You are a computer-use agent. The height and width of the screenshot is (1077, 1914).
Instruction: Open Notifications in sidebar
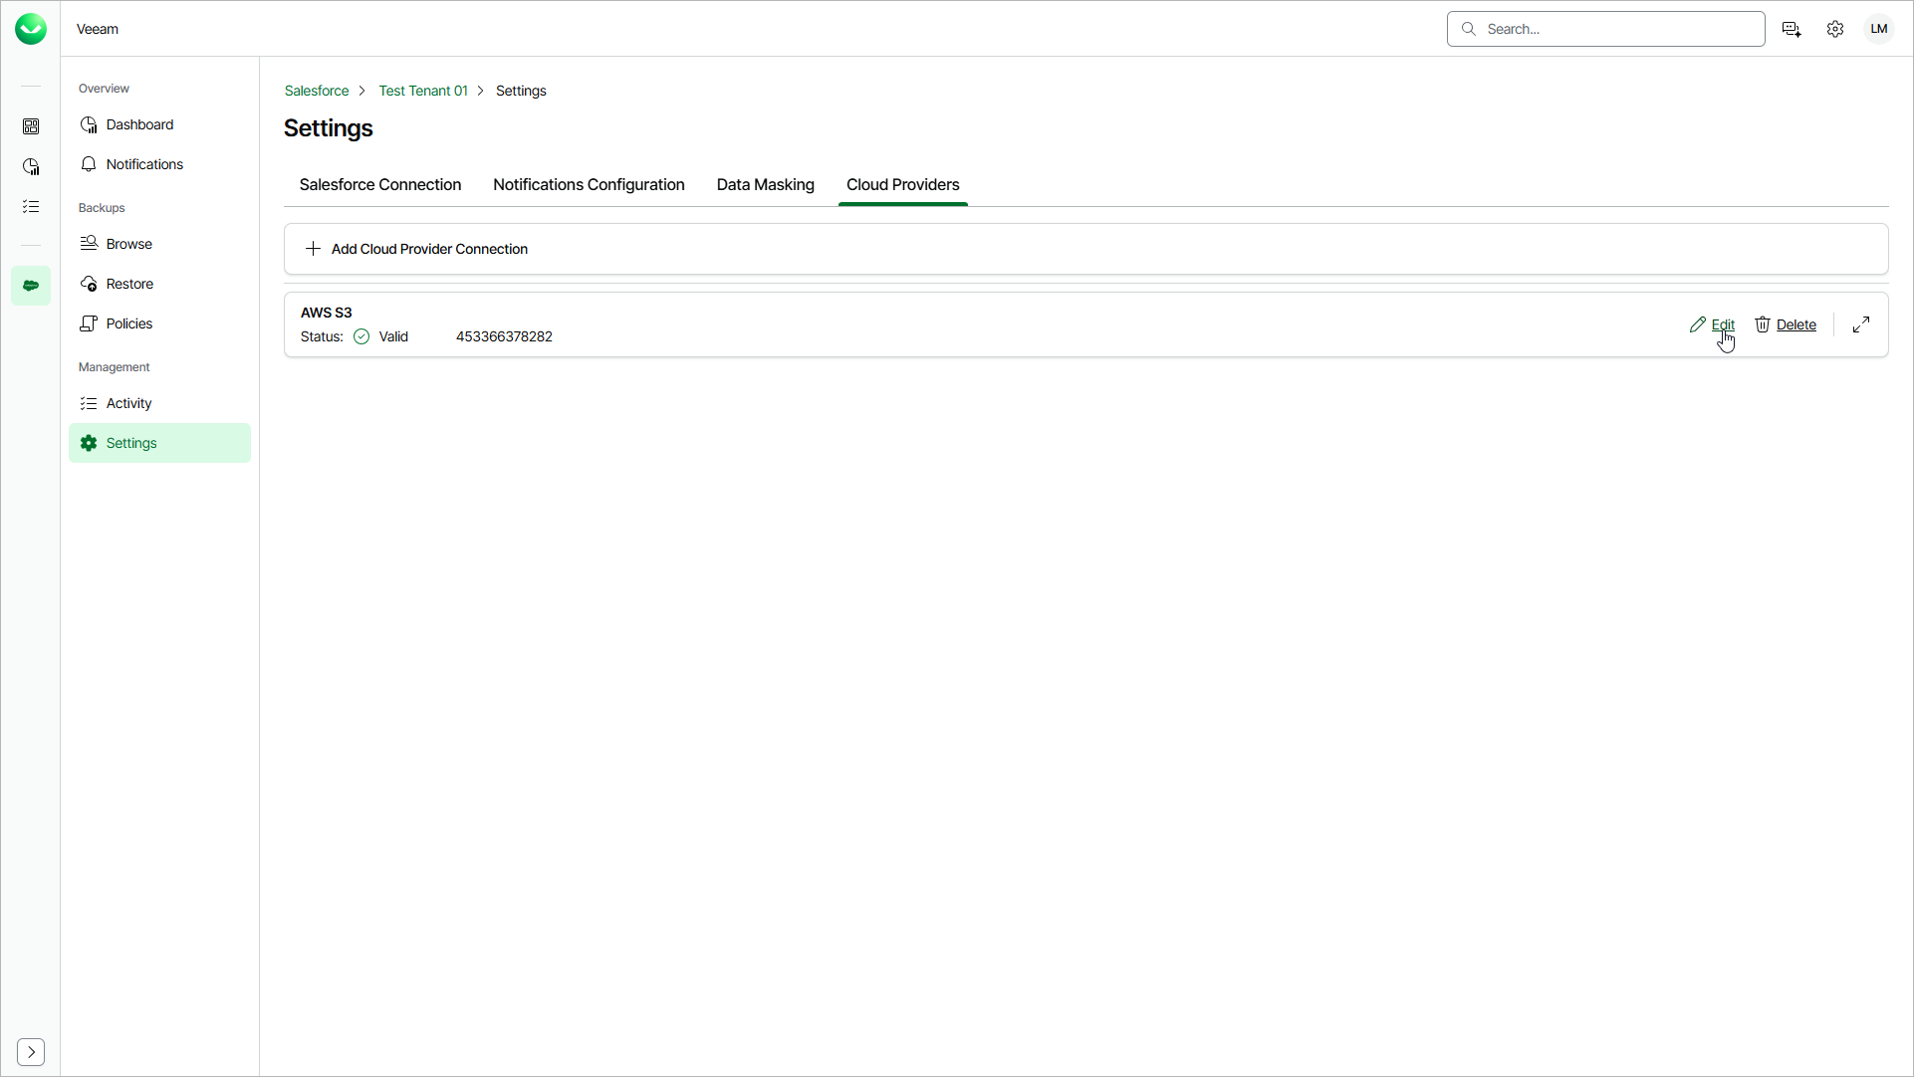159,164
